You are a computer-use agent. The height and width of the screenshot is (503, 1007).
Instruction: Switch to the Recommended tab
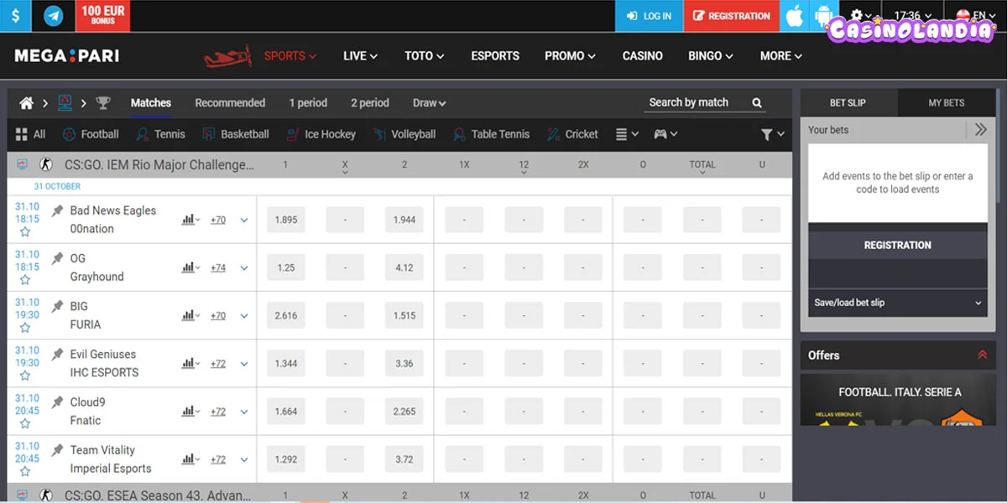[x=230, y=103]
